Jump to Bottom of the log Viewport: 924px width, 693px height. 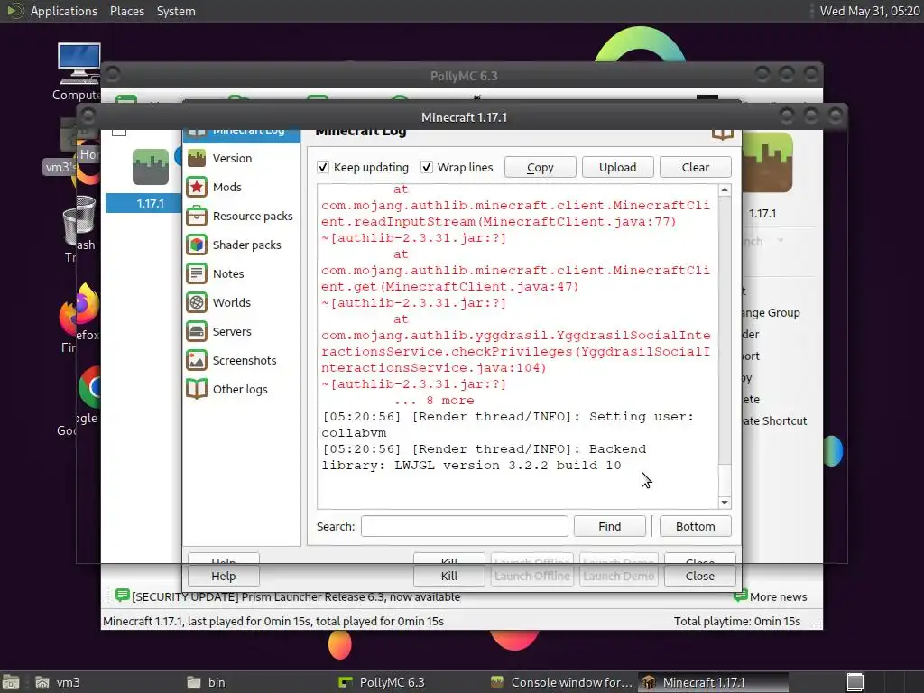[x=696, y=526]
